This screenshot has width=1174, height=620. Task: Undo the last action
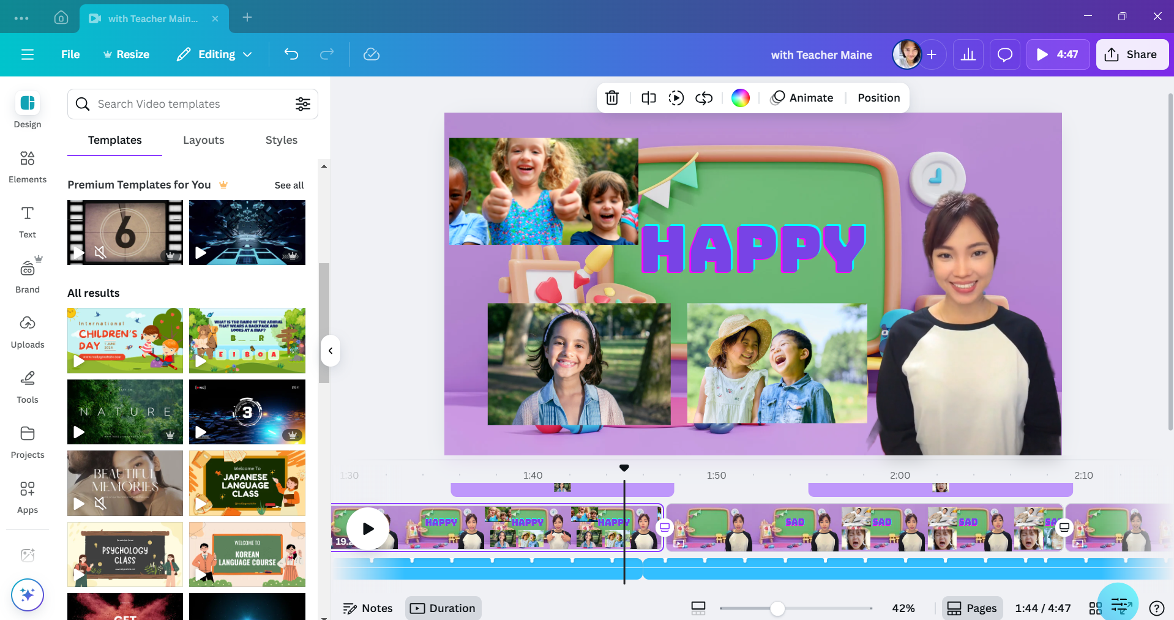pyautogui.click(x=291, y=54)
